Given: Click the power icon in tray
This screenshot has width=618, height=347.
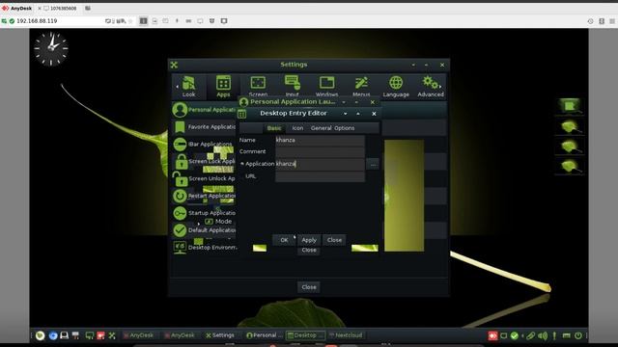Looking at the screenshot, I should [x=578, y=335].
